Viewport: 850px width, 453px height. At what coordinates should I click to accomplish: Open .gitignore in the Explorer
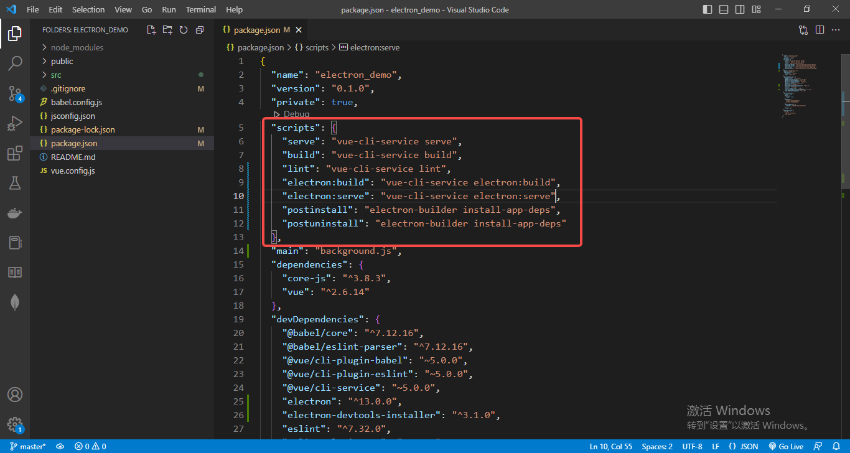(x=122, y=88)
